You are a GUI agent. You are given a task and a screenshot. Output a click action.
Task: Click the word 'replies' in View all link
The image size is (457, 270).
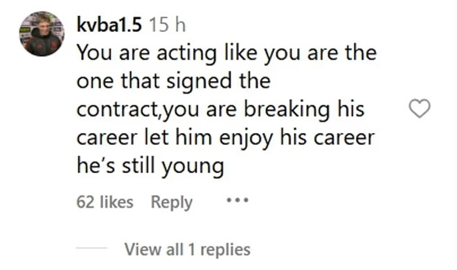point(225,250)
